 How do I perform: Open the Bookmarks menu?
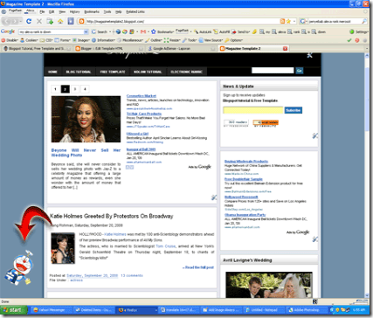click(x=92, y=11)
